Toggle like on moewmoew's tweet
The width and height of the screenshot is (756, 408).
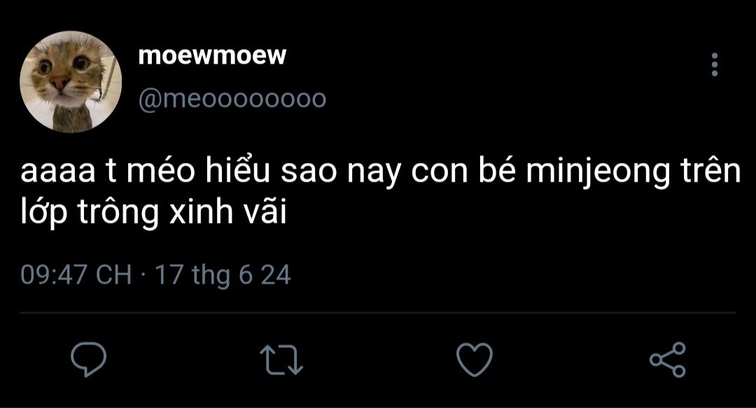pyautogui.click(x=475, y=359)
